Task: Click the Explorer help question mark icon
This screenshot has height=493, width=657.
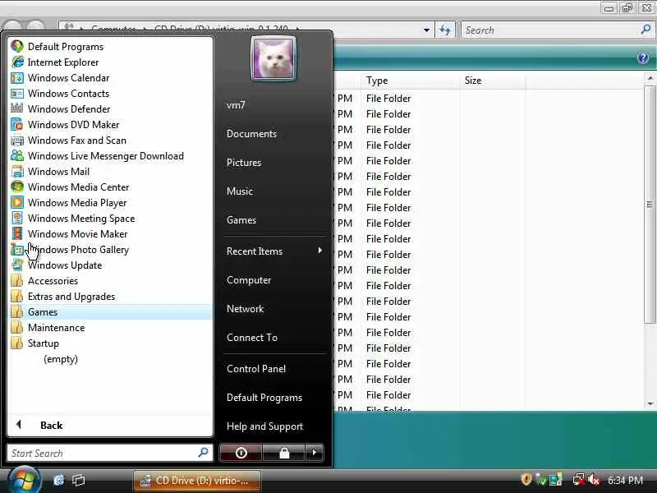Action: (643, 58)
